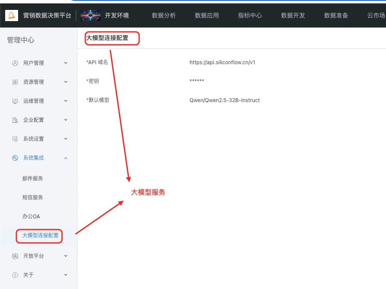Viewport: 386px width, 289px height.
Task: Click the API 域名 field label
Action: 97,62
